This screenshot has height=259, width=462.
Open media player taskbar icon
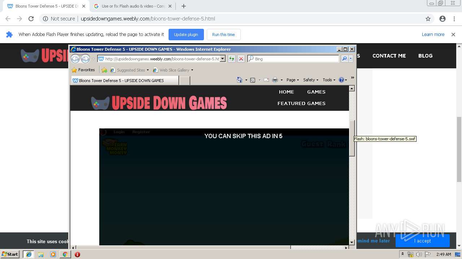click(53, 254)
